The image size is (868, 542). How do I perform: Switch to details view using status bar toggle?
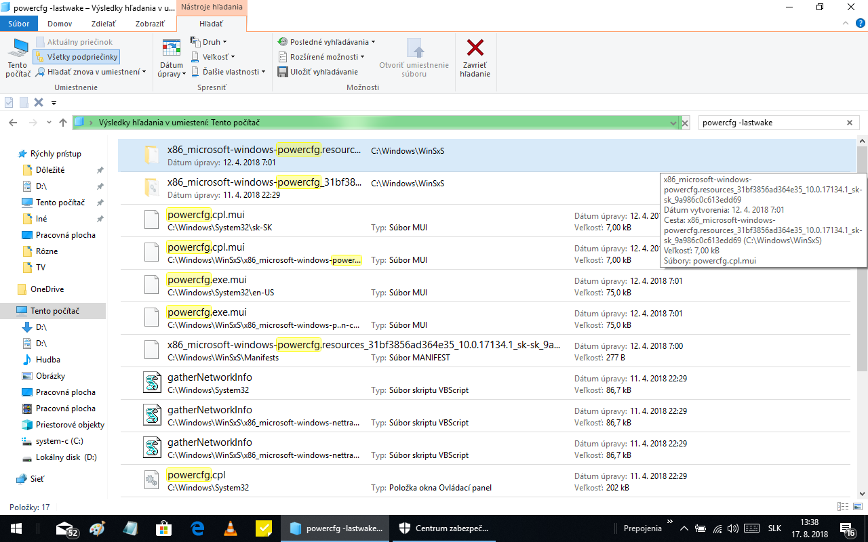[x=843, y=507]
